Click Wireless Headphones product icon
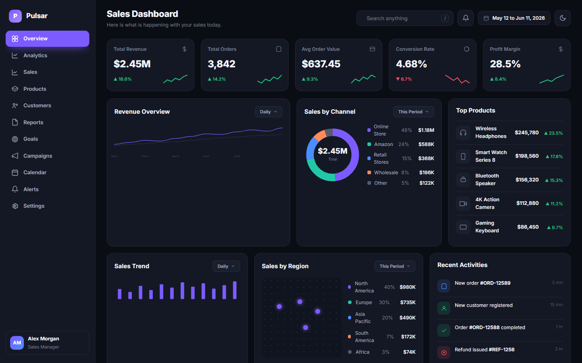This screenshot has height=363, width=582. pos(463,133)
